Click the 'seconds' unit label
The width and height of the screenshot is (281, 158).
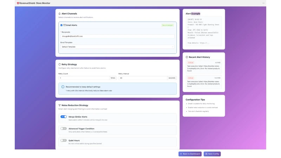click(172, 78)
